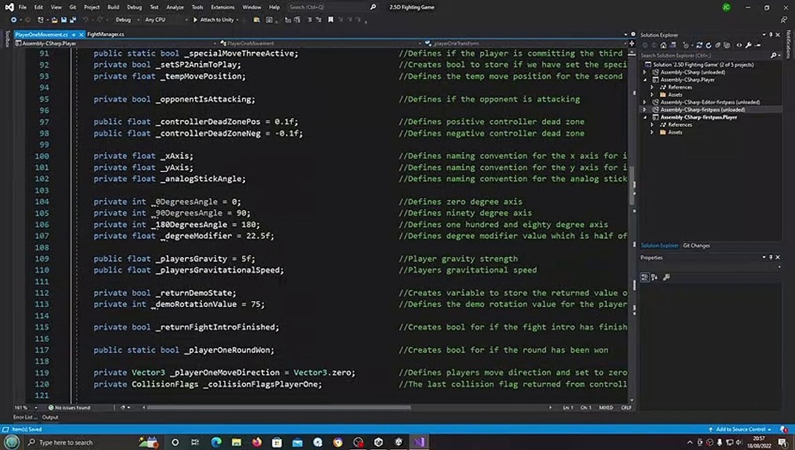Click the Navigate Backward arrow icon
This screenshot has height=450, width=795.
(x=13, y=20)
